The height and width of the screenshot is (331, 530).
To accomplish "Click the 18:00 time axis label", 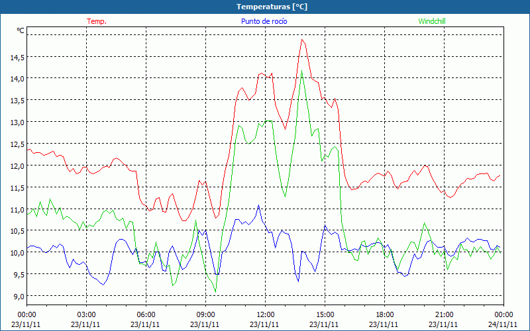I will (x=385, y=315).
